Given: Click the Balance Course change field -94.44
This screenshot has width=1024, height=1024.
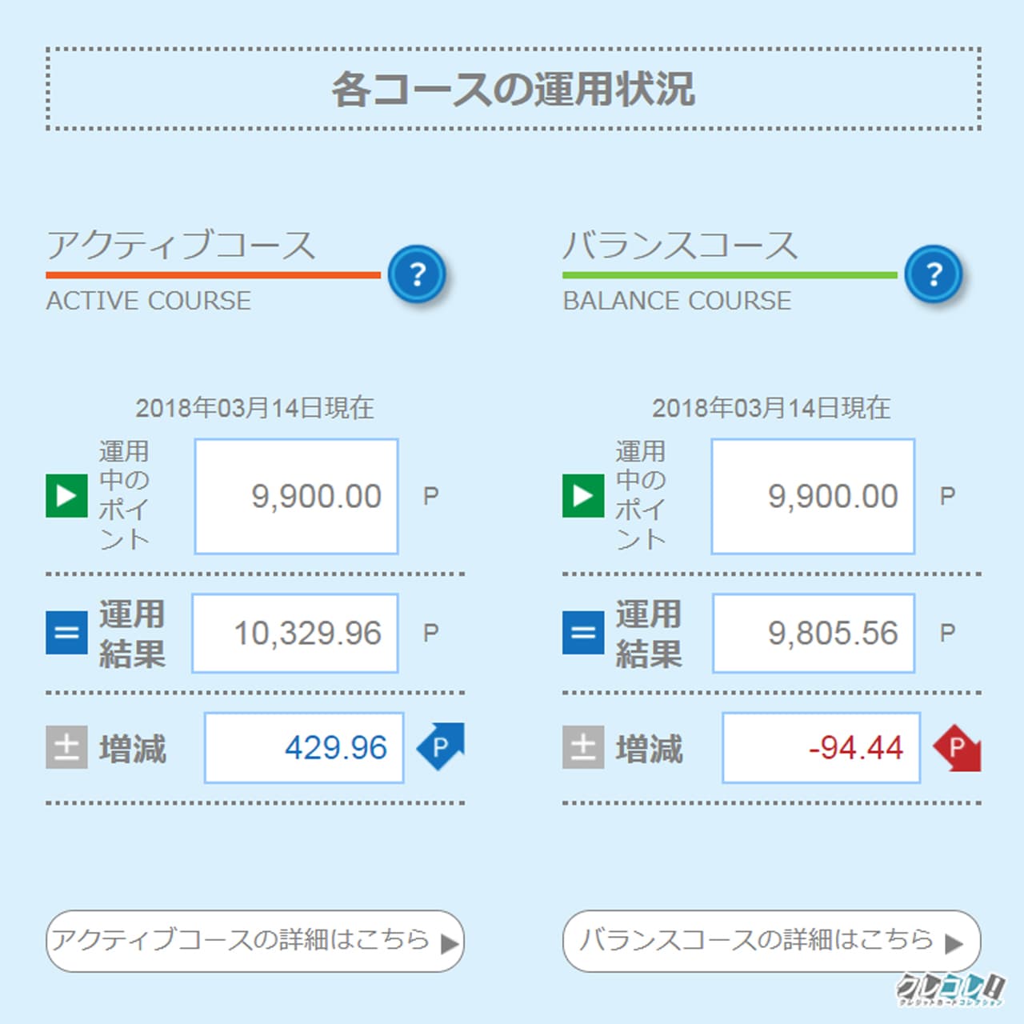Looking at the screenshot, I should coord(821,748).
